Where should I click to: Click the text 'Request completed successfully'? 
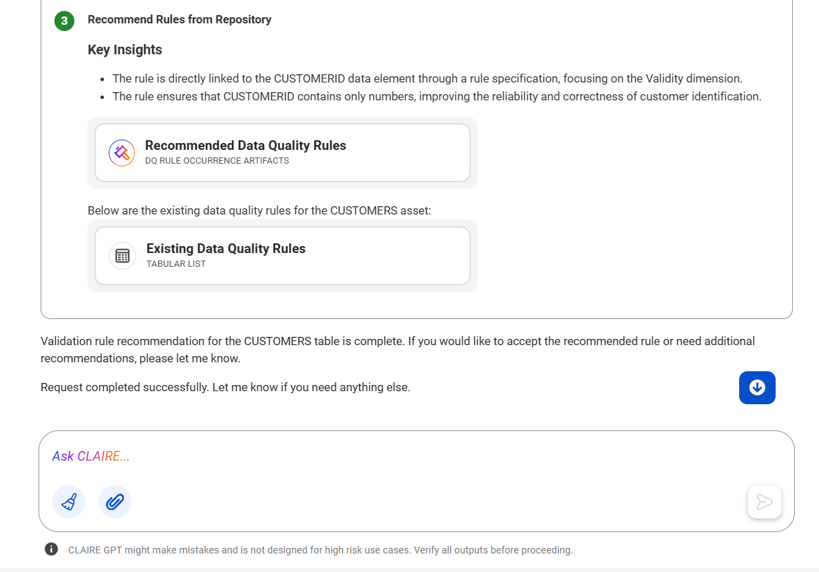124,387
